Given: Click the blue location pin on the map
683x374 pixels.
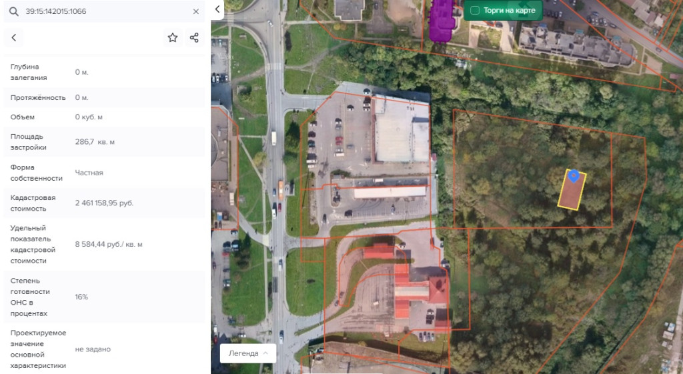Looking at the screenshot, I should tap(574, 175).
